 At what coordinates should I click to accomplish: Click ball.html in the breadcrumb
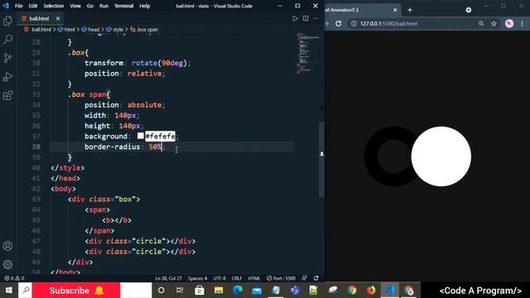41,30
